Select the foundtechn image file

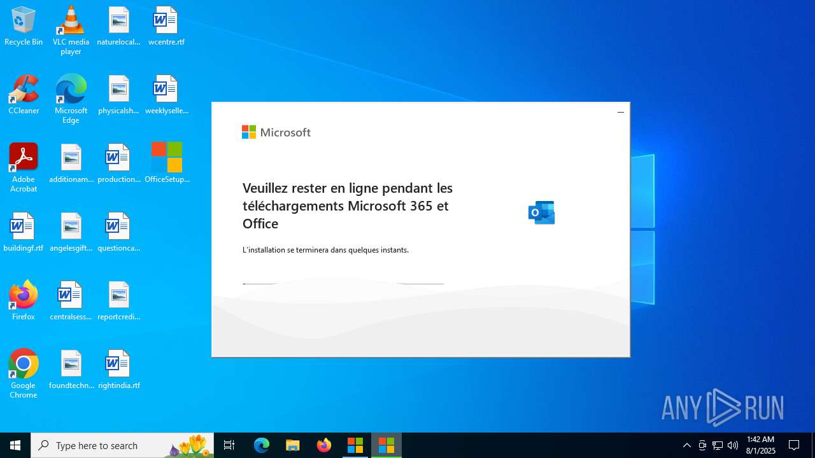click(71, 370)
